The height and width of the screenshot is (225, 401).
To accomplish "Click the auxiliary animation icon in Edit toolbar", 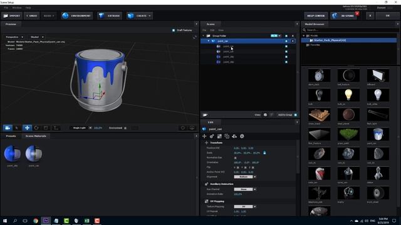I will (212, 136).
